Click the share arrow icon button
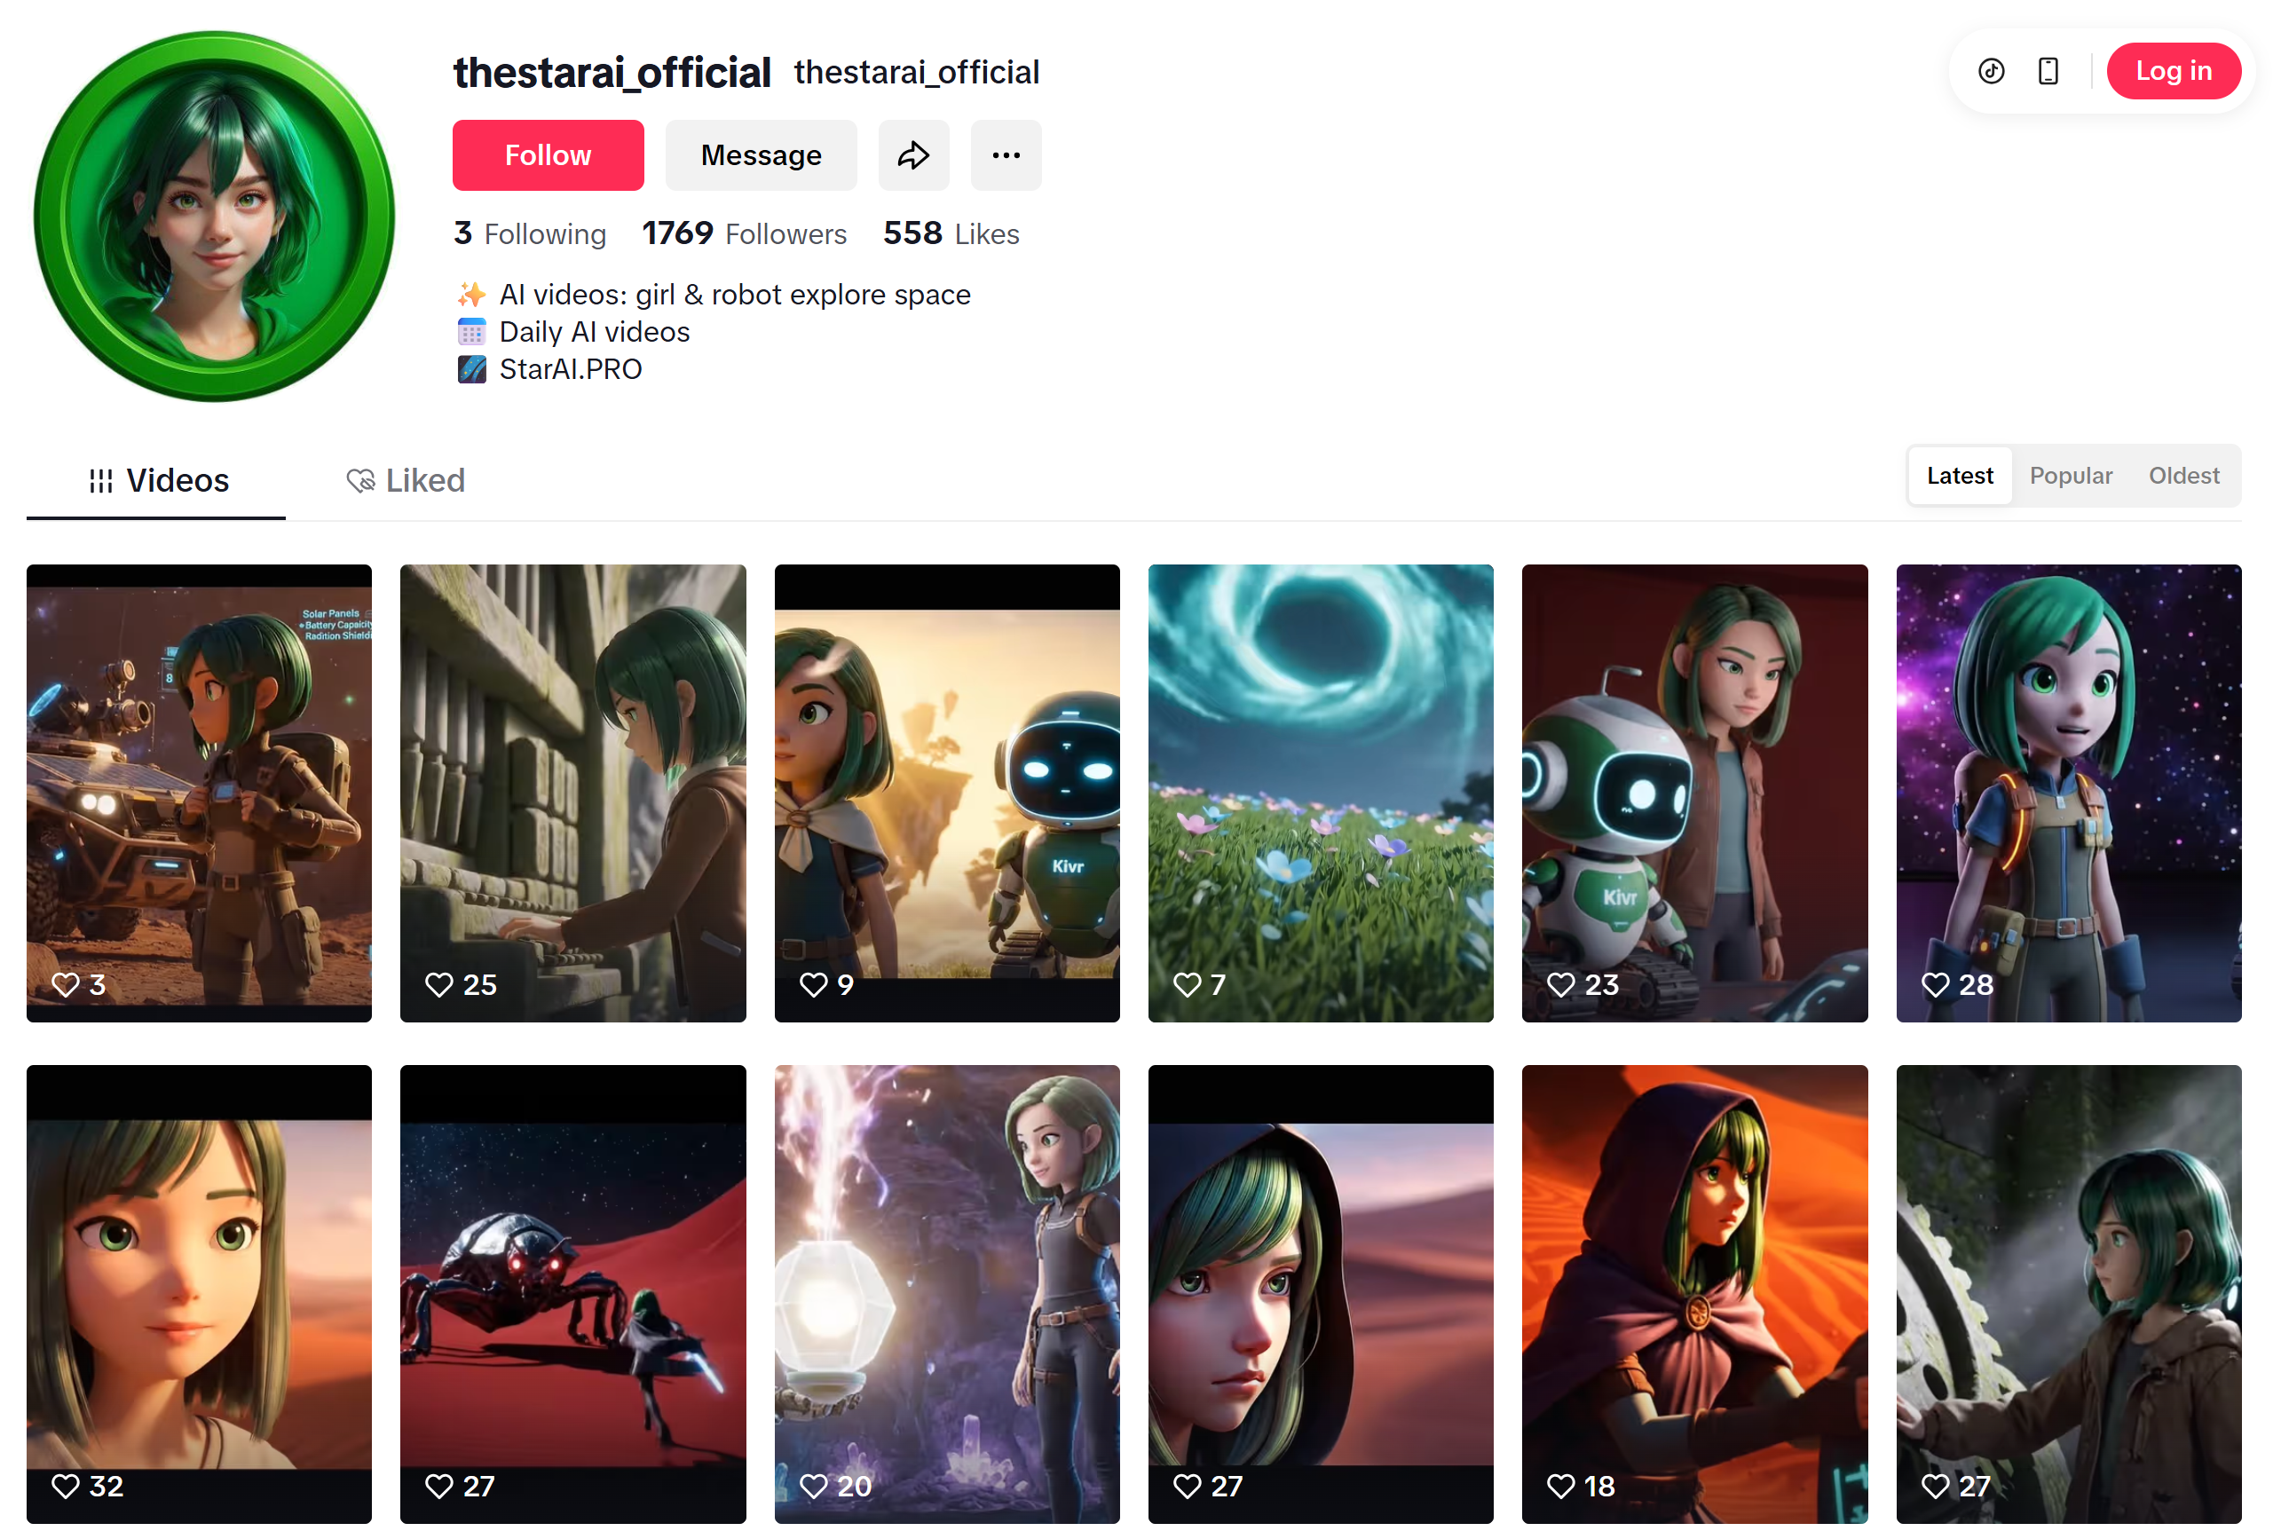Image resolution: width=2289 pixels, height=1531 pixels. (912, 155)
